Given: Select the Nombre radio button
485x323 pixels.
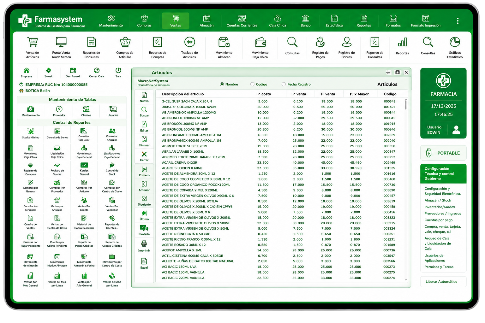Looking at the screenshot, I should [222, 84].
